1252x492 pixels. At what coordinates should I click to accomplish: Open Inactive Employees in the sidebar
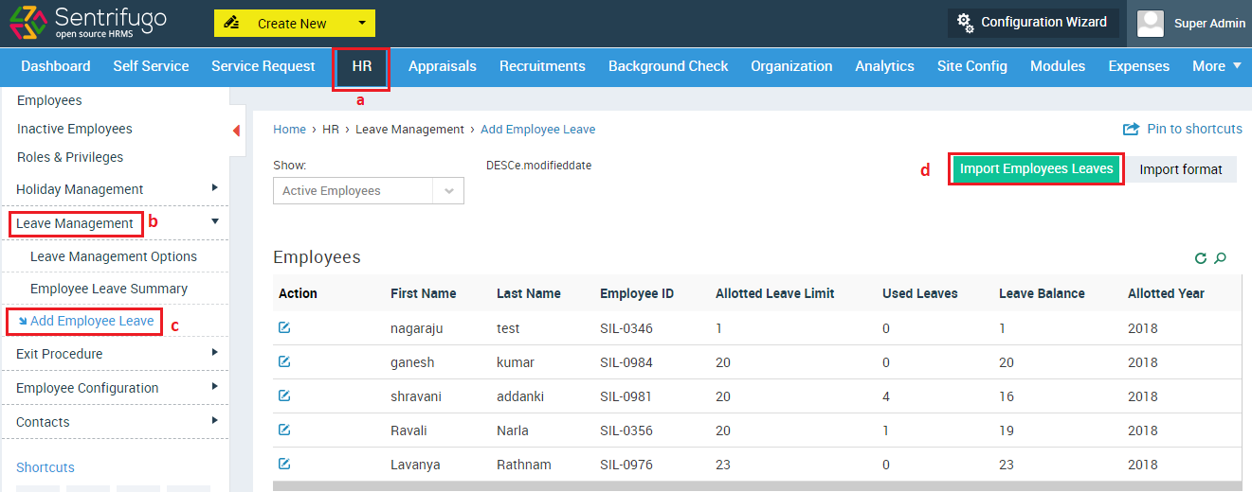75,129
